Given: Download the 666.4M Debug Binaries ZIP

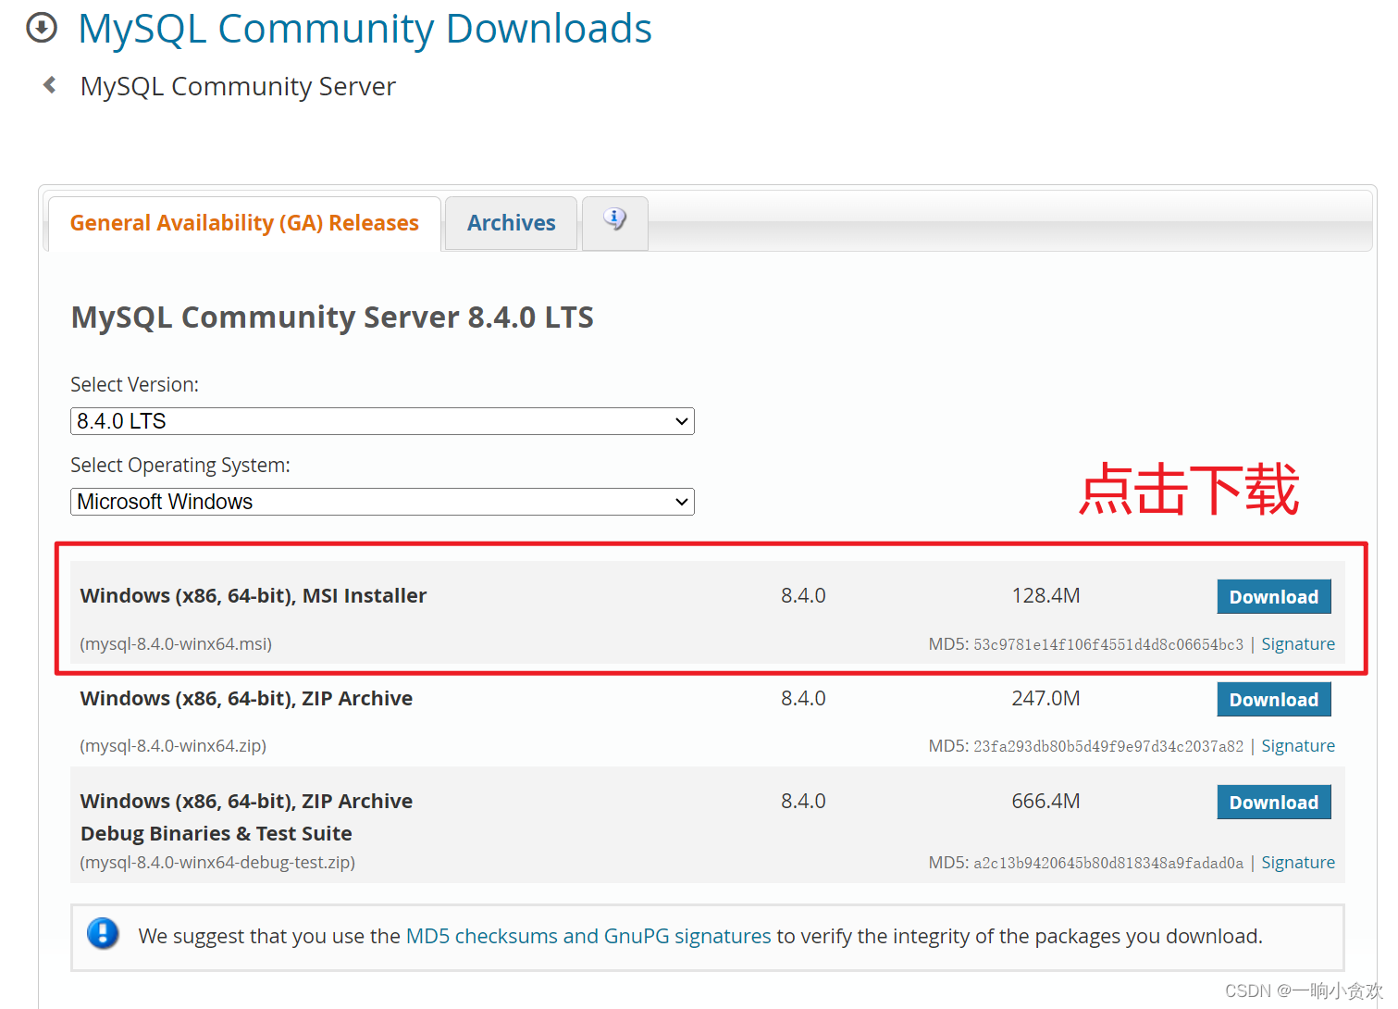Looking at the screenshot, I should (x=1274, y=803).
